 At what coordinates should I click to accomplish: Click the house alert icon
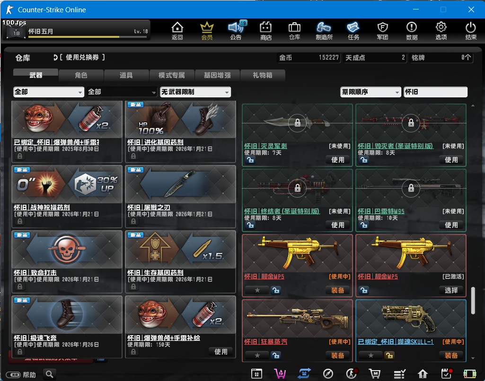(423, 374)
